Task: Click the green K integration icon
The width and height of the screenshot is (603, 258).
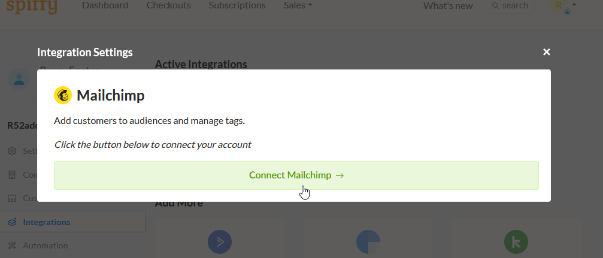Action: pos(516,242)
